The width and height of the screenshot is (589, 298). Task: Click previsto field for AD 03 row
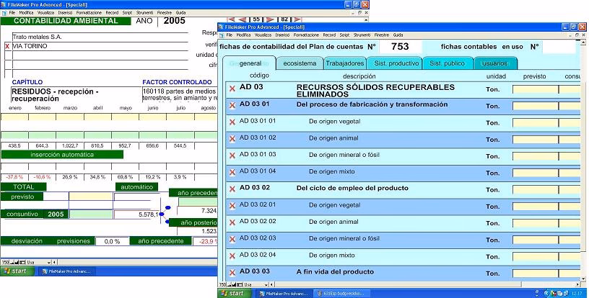[536, 89]
